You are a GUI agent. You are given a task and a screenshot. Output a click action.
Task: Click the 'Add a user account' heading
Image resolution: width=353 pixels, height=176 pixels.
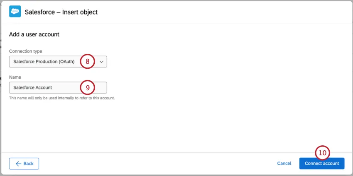click(x=34, y=34)
